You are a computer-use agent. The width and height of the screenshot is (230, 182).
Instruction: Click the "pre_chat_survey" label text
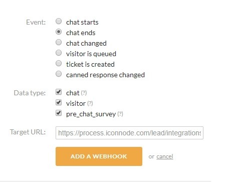pos(91,114)
